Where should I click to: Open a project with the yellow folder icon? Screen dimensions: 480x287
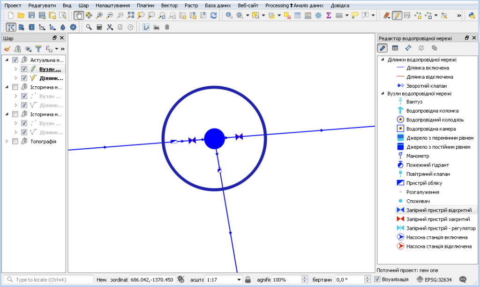click(x=21, y=15)
